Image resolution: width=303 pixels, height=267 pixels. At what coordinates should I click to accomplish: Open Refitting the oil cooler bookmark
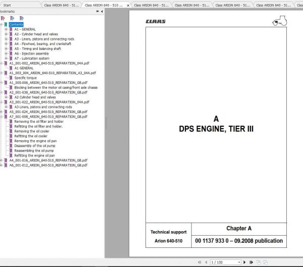(x=31, y=136)
